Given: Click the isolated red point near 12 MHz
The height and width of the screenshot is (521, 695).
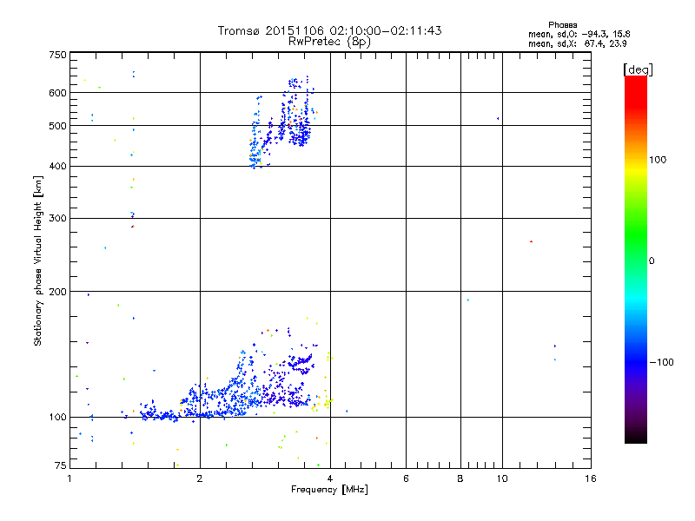Looking at the screenshot, I should pos(531,241).
